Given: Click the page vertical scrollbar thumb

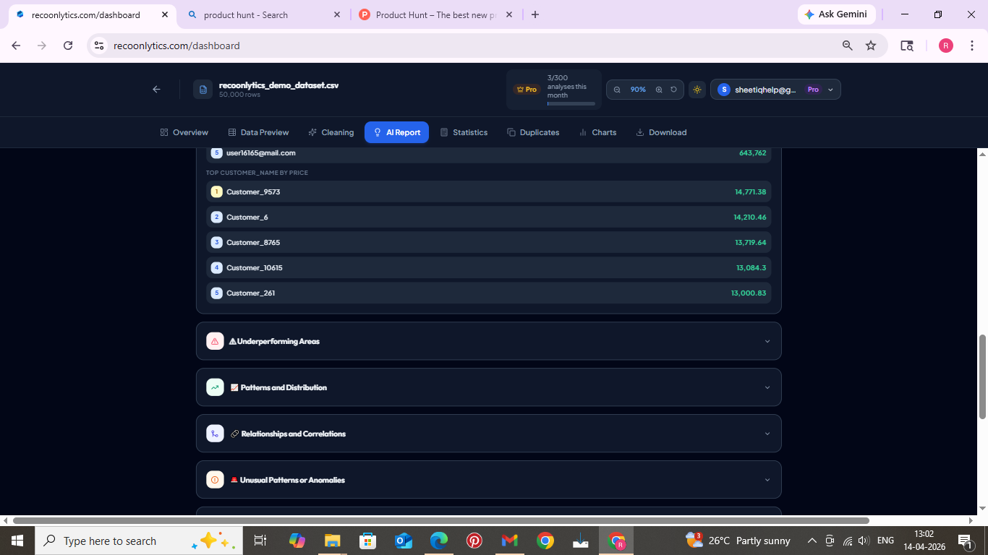Looking at the screenshot, I should coord(982,377).
